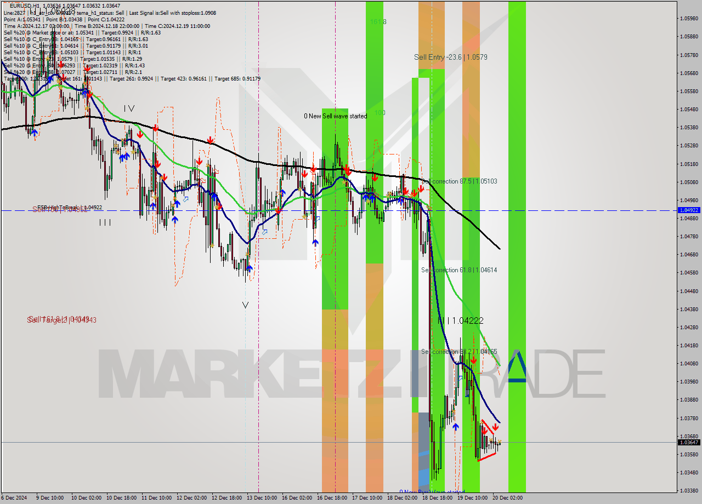702x504 pixels.
Task: Click the 1.05080 price axis label
Action: point(689,182)
